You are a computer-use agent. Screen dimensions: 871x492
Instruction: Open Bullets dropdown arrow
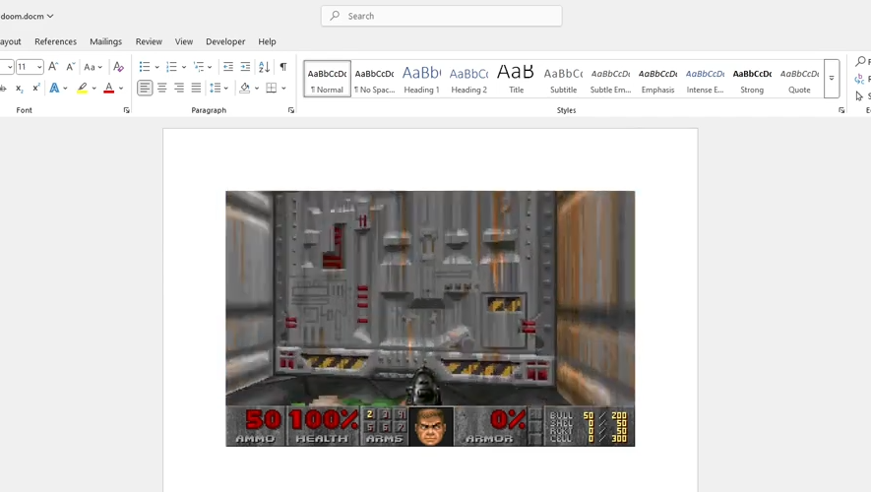coord(156,67)
